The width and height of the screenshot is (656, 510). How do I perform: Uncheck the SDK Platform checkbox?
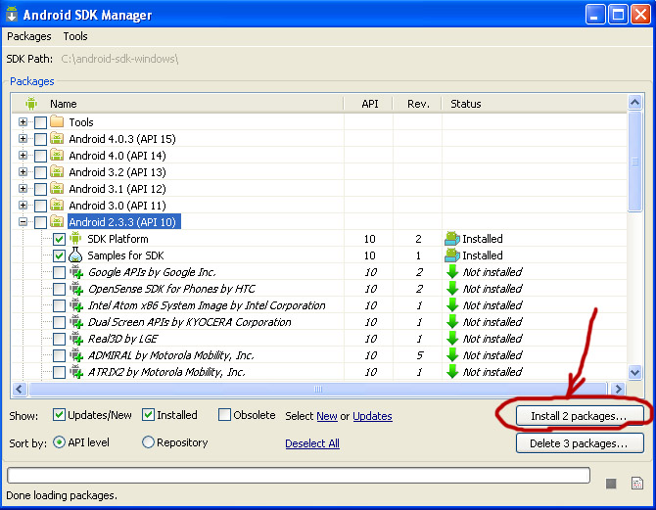point(59,239)
